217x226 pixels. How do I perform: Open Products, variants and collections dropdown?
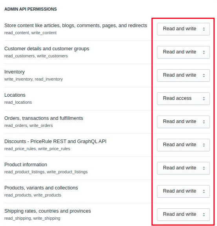click(x=183, y=191)
